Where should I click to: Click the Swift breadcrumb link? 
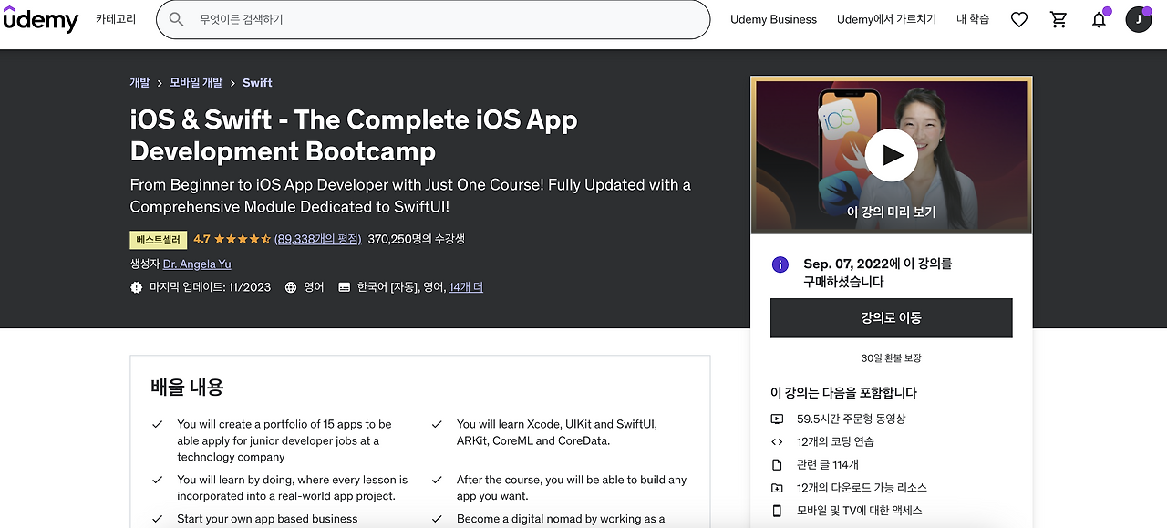click(x=257, y=82)
